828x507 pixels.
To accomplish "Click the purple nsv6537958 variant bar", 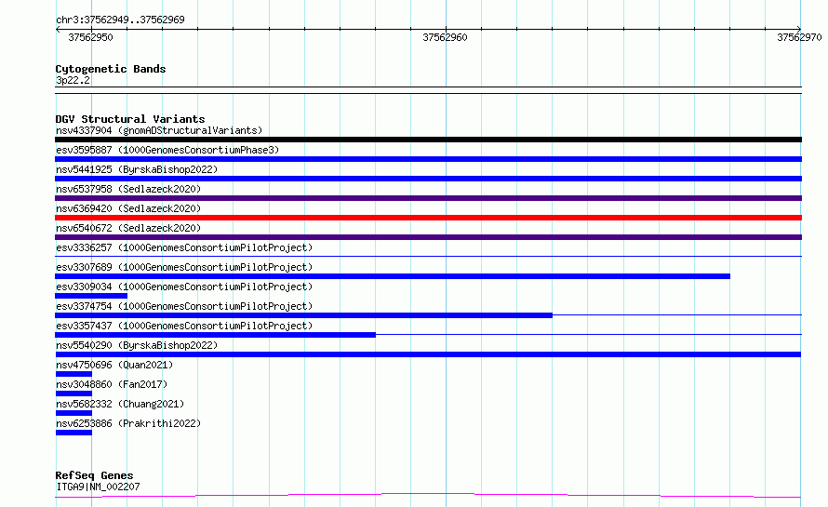I will coord(428,198).
